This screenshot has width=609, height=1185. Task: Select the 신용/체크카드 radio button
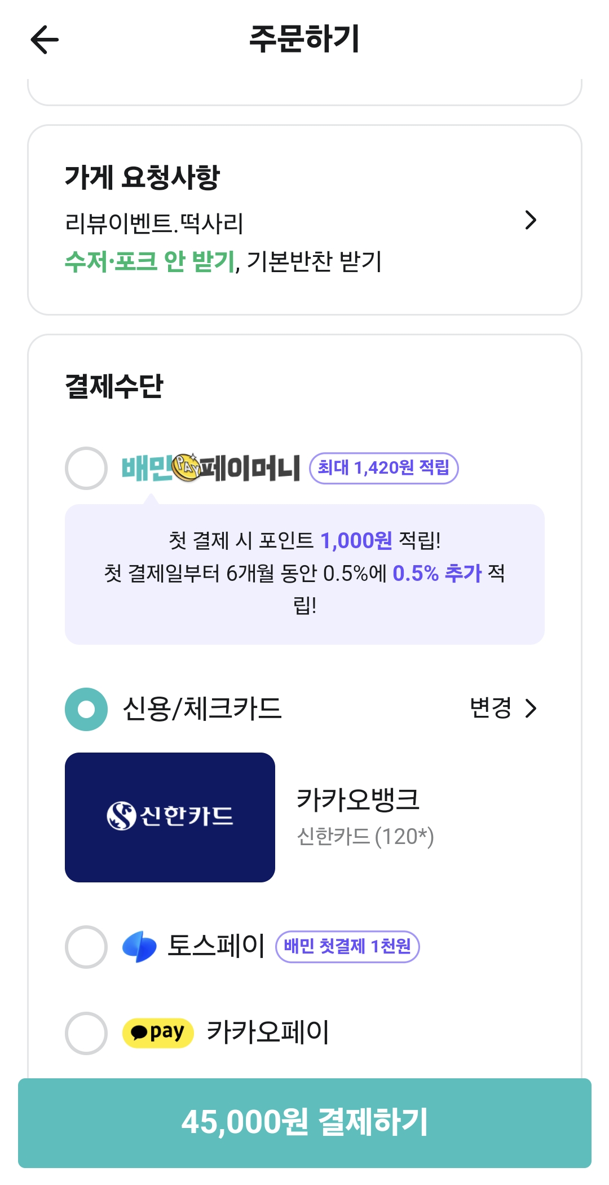point(86,709)
